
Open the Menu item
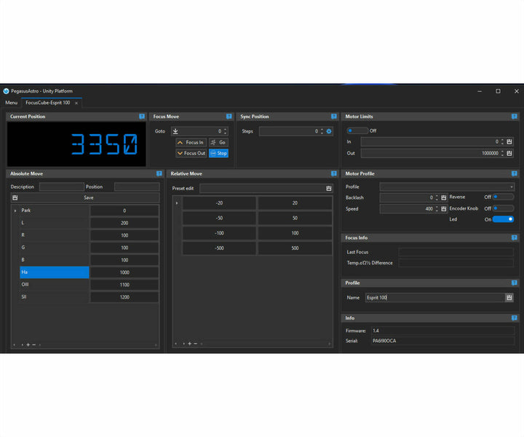(x=11, y=103)
